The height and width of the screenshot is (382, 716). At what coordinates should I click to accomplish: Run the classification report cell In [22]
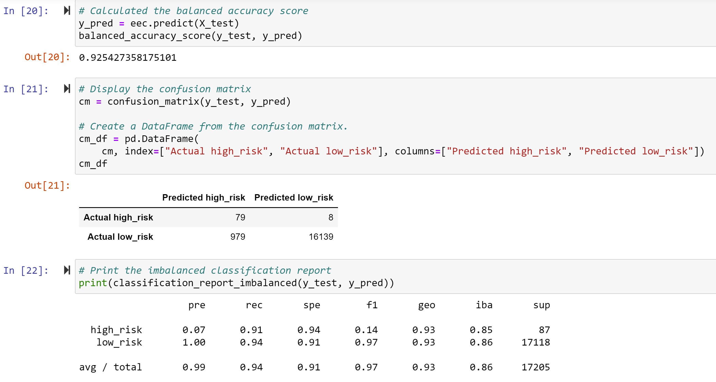67,270
